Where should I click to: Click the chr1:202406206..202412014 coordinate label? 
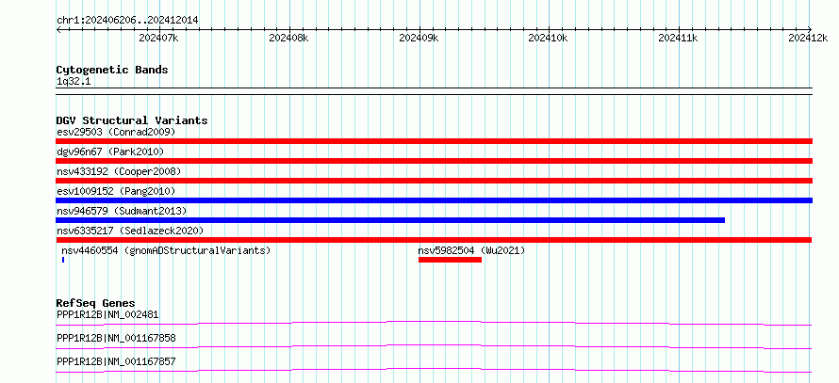(x=127, y=21)
